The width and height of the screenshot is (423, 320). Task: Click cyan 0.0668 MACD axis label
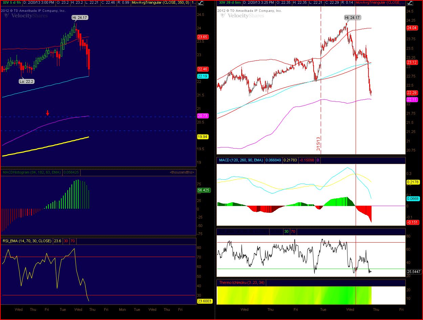413,199
